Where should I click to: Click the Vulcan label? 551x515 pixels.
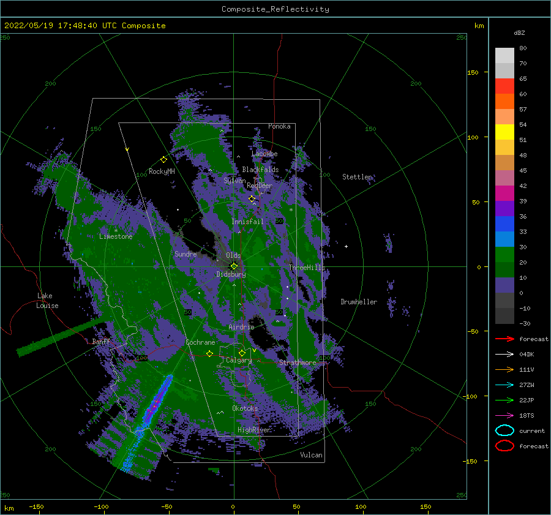click(312, 455)
